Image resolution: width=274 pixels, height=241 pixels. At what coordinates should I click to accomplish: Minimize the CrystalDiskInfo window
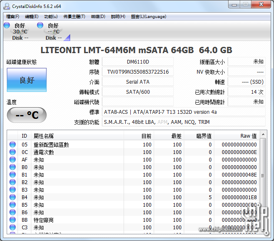coord(234,5)
